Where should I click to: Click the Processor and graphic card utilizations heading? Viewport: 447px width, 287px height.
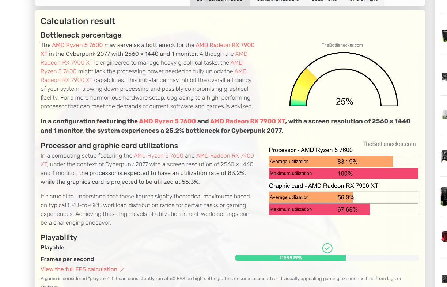[x=109, y=146]
